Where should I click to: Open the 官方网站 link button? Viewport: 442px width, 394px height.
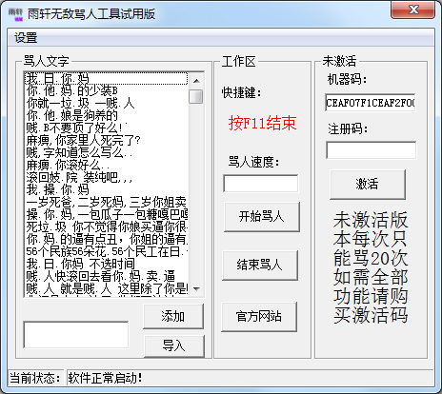pos(259,317)
